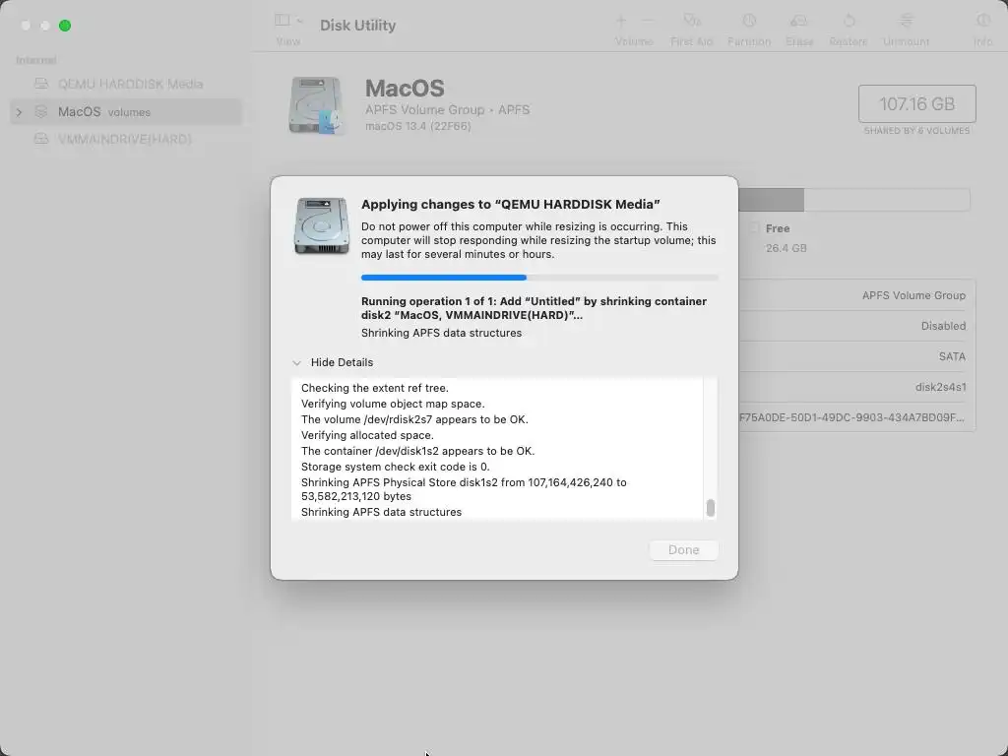Open the Partition tool icon

click(x=749, y=21)
